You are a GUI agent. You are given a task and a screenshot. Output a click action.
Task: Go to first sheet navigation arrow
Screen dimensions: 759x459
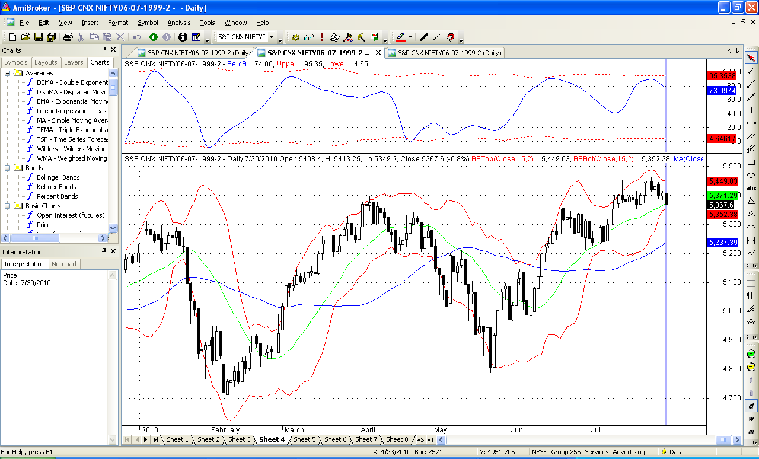(x=127, y=439)
